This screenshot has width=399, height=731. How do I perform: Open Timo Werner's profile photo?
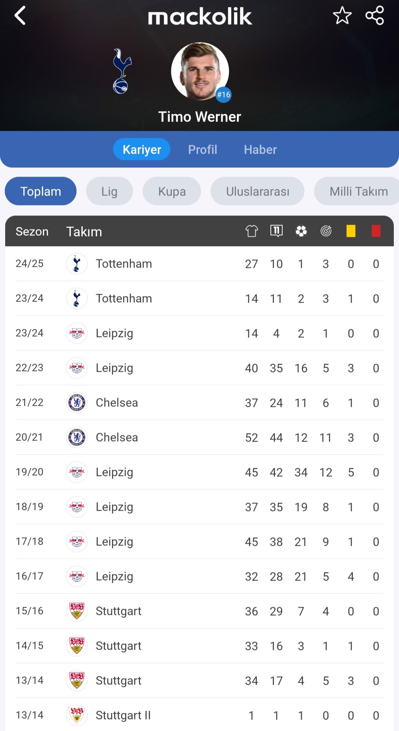click(x=200, y=71)
